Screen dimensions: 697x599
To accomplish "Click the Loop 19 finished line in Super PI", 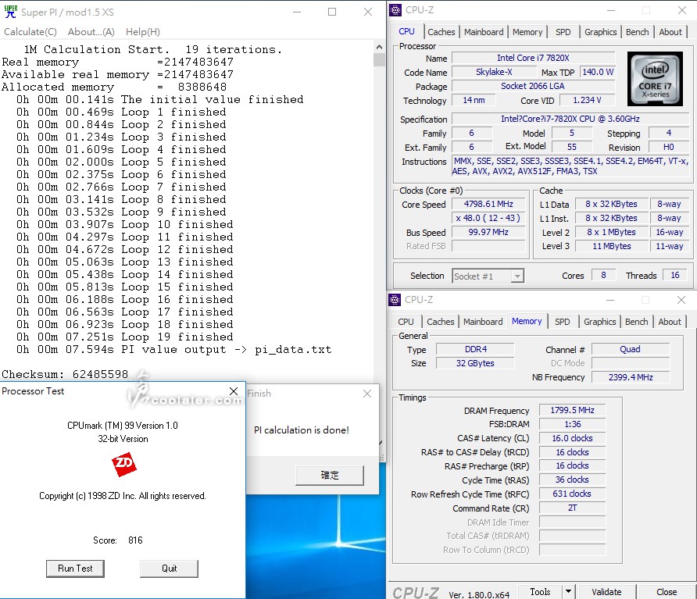I will pos(124,337).
